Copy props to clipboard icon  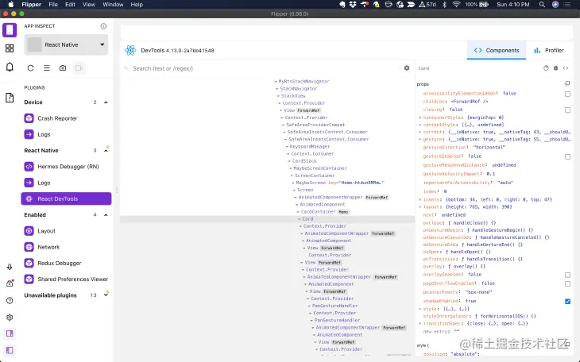[x=567, y=83]
